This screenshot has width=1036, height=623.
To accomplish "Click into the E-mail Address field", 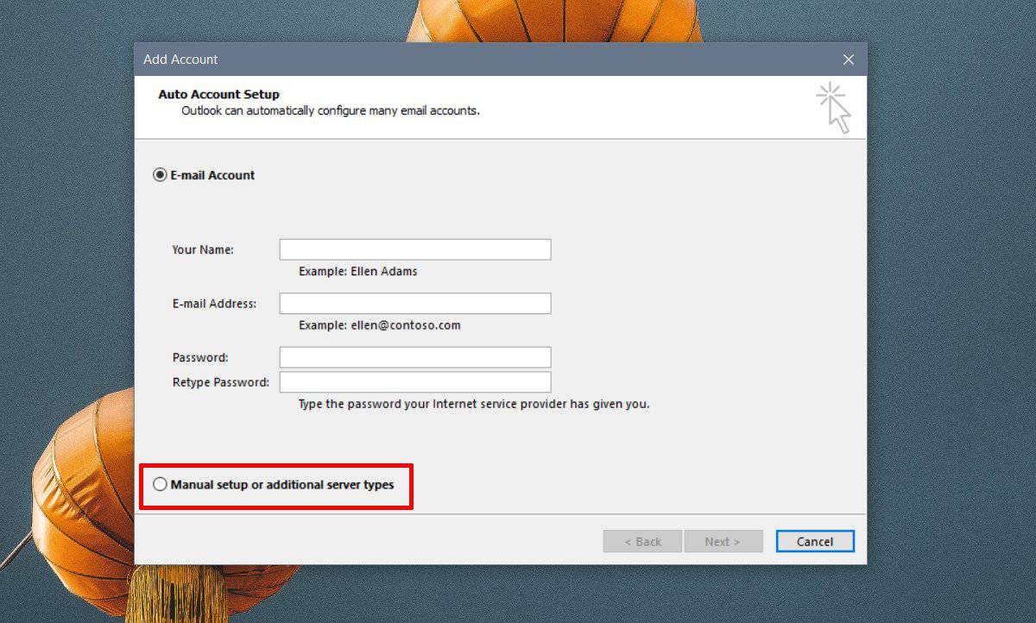I will 415,304.
